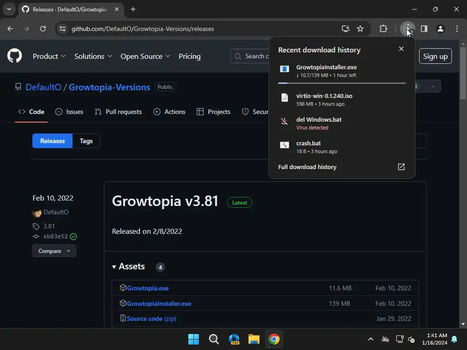Switch to the Pull requests tab
Image resolution: width=467 pixels, height=350 pixels.
coord(118,112)
